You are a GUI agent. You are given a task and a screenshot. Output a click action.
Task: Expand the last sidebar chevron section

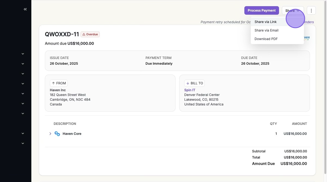tap(23, 143)
